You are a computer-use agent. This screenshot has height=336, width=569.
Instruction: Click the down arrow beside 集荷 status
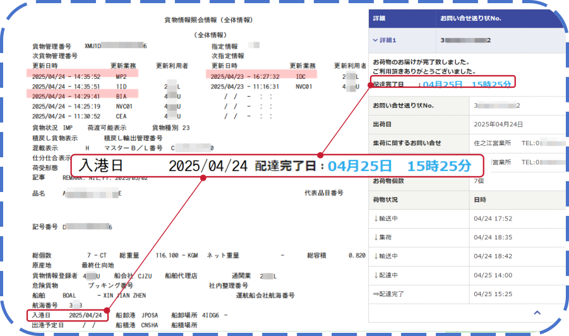tap(376, 237)
